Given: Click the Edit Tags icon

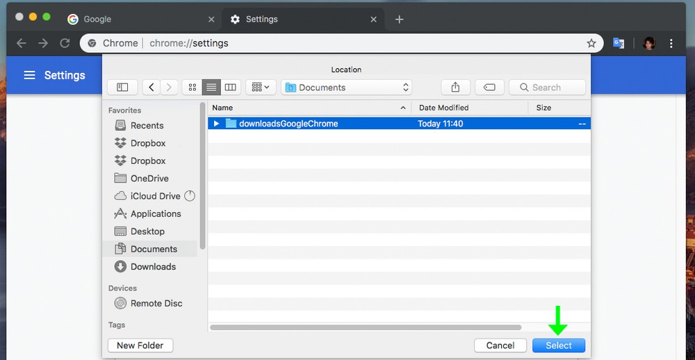Looking at the screenshot, I should pos(489,88).
